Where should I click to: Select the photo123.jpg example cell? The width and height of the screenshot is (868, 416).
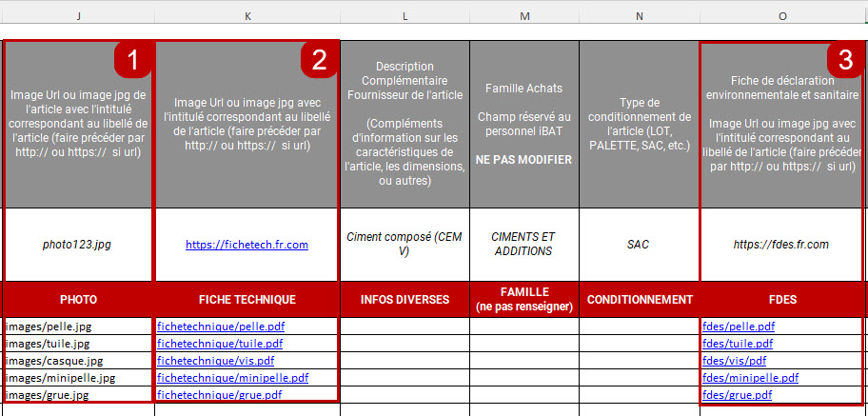pyautogui.click(x=77, y=245)
